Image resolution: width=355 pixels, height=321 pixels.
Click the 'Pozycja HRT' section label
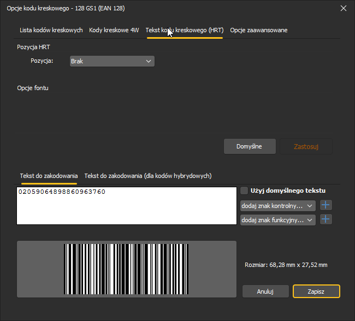[33, 47]
